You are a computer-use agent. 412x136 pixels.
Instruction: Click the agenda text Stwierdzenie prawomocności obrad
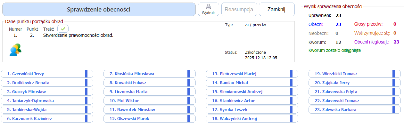[x=78, y=35]
